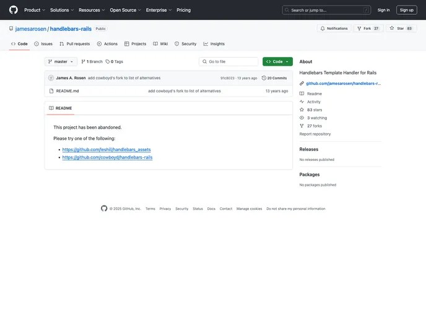This screenshot has width=426, height=317.
Task: View 0 Tags list
Action: (x=115, y=62)
